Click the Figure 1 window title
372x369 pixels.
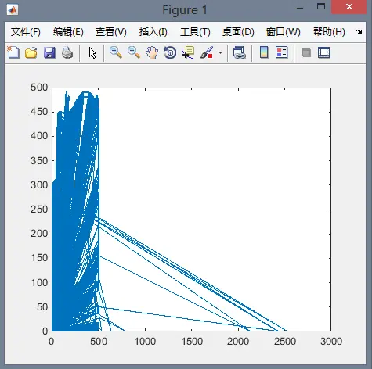coord(185,10)
